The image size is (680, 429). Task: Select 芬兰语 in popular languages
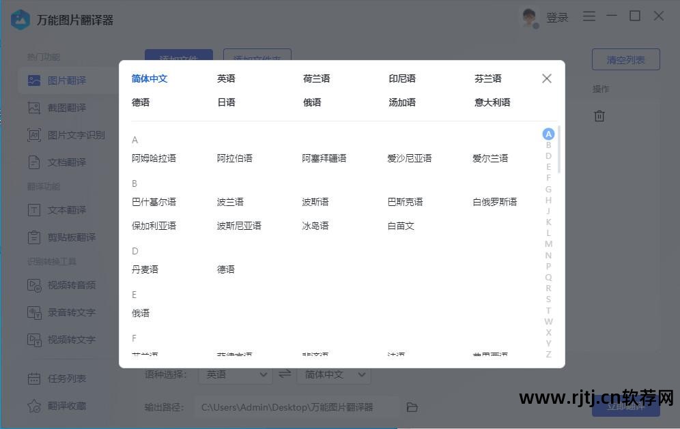click(488, 78)
